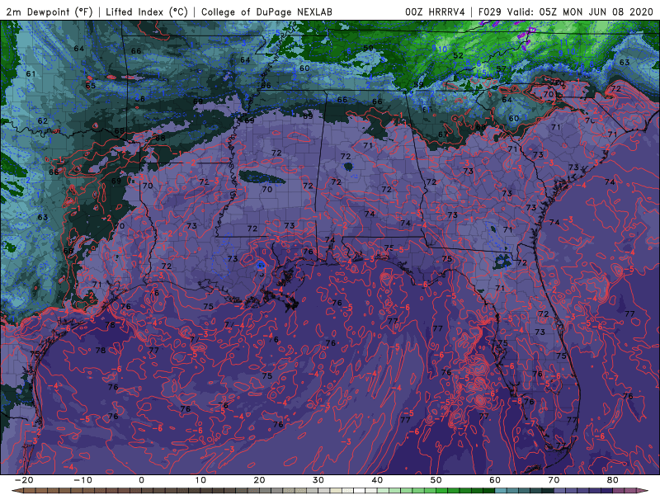Click the '2m Dewpoint (°F)' title label
Image resolution: width=660 pixels, height=495 pixels.
[x=49, y=12]
